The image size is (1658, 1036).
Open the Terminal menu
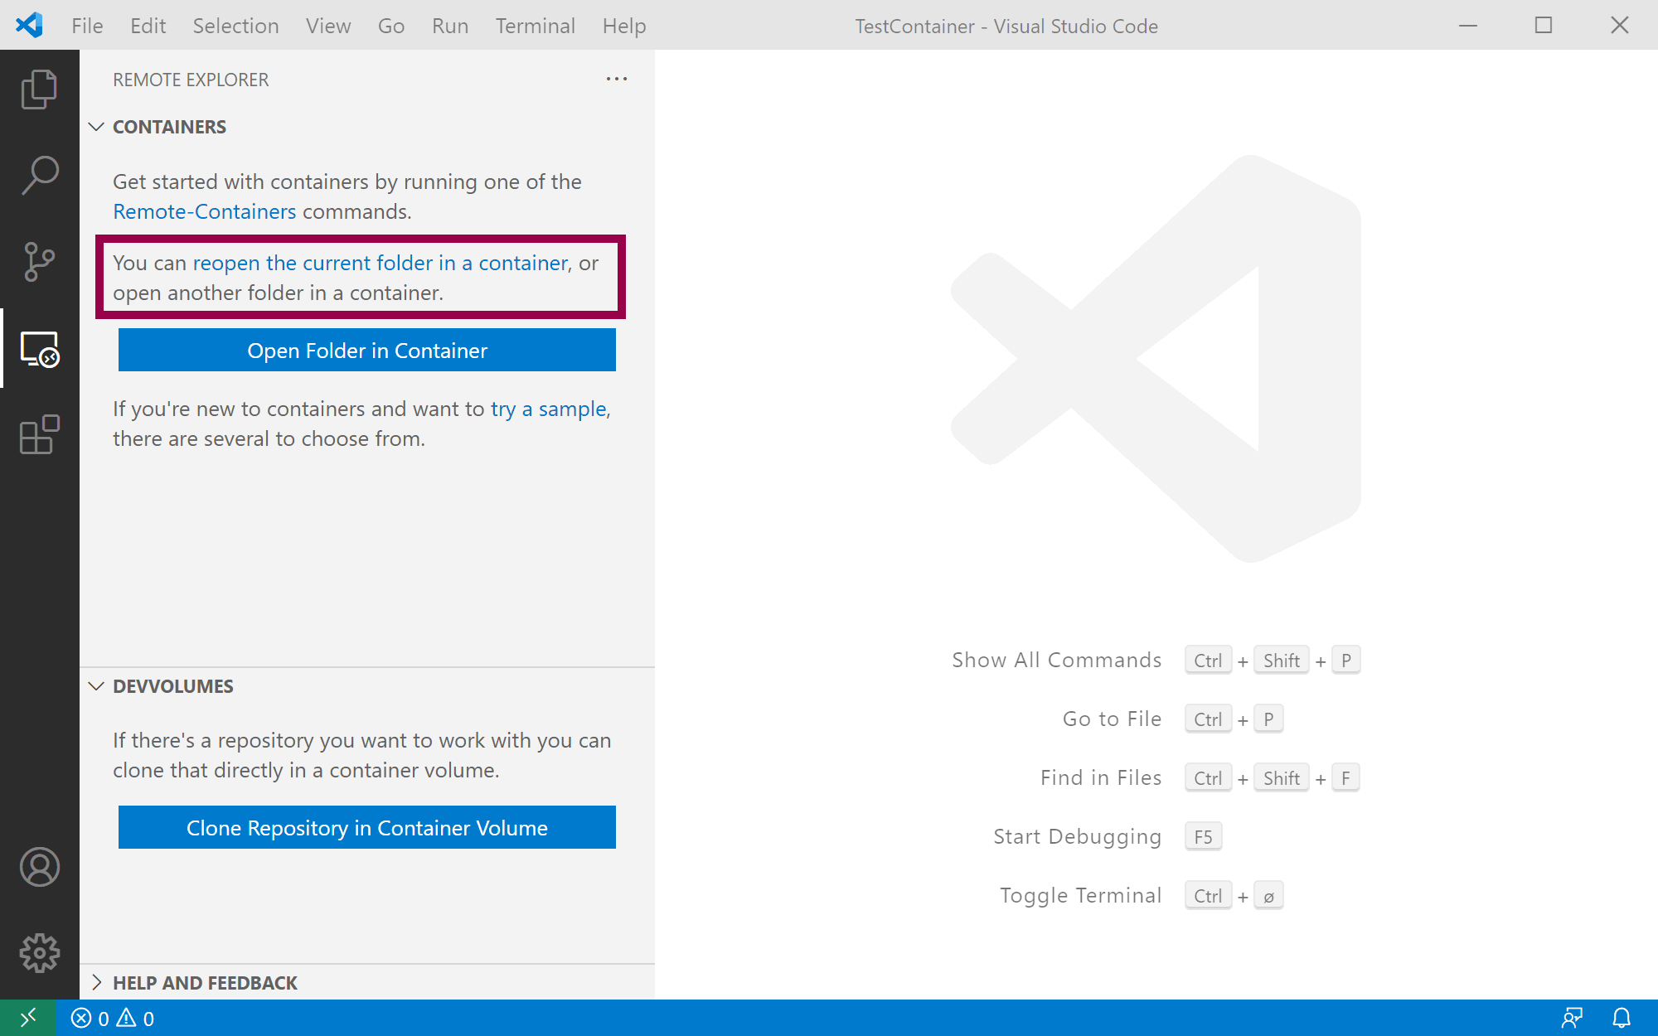(x=535, y=26)
